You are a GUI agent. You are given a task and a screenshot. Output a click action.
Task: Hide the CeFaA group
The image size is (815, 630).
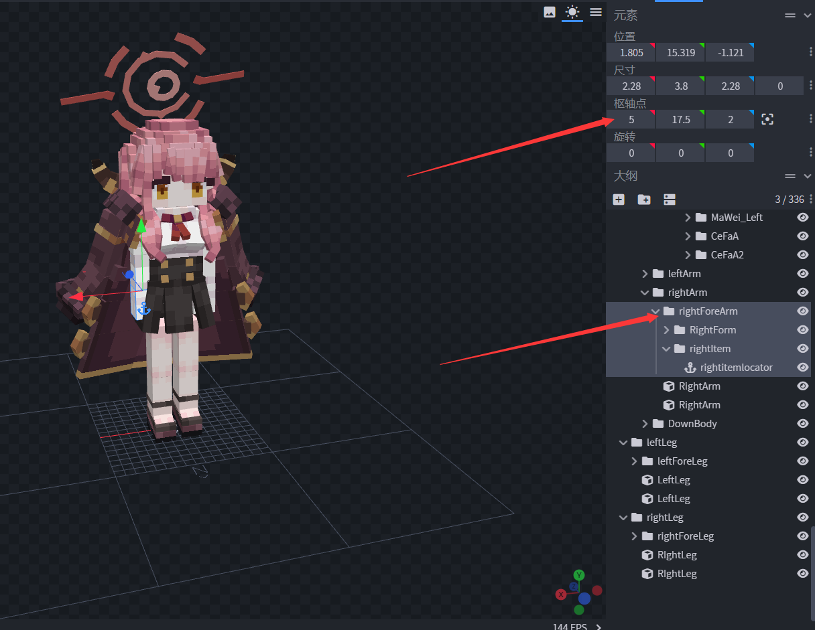click(802, 236)
